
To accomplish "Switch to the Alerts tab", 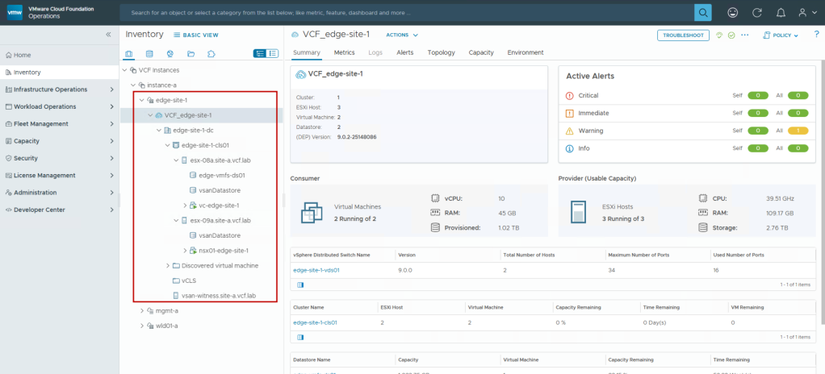I will 404,52.
